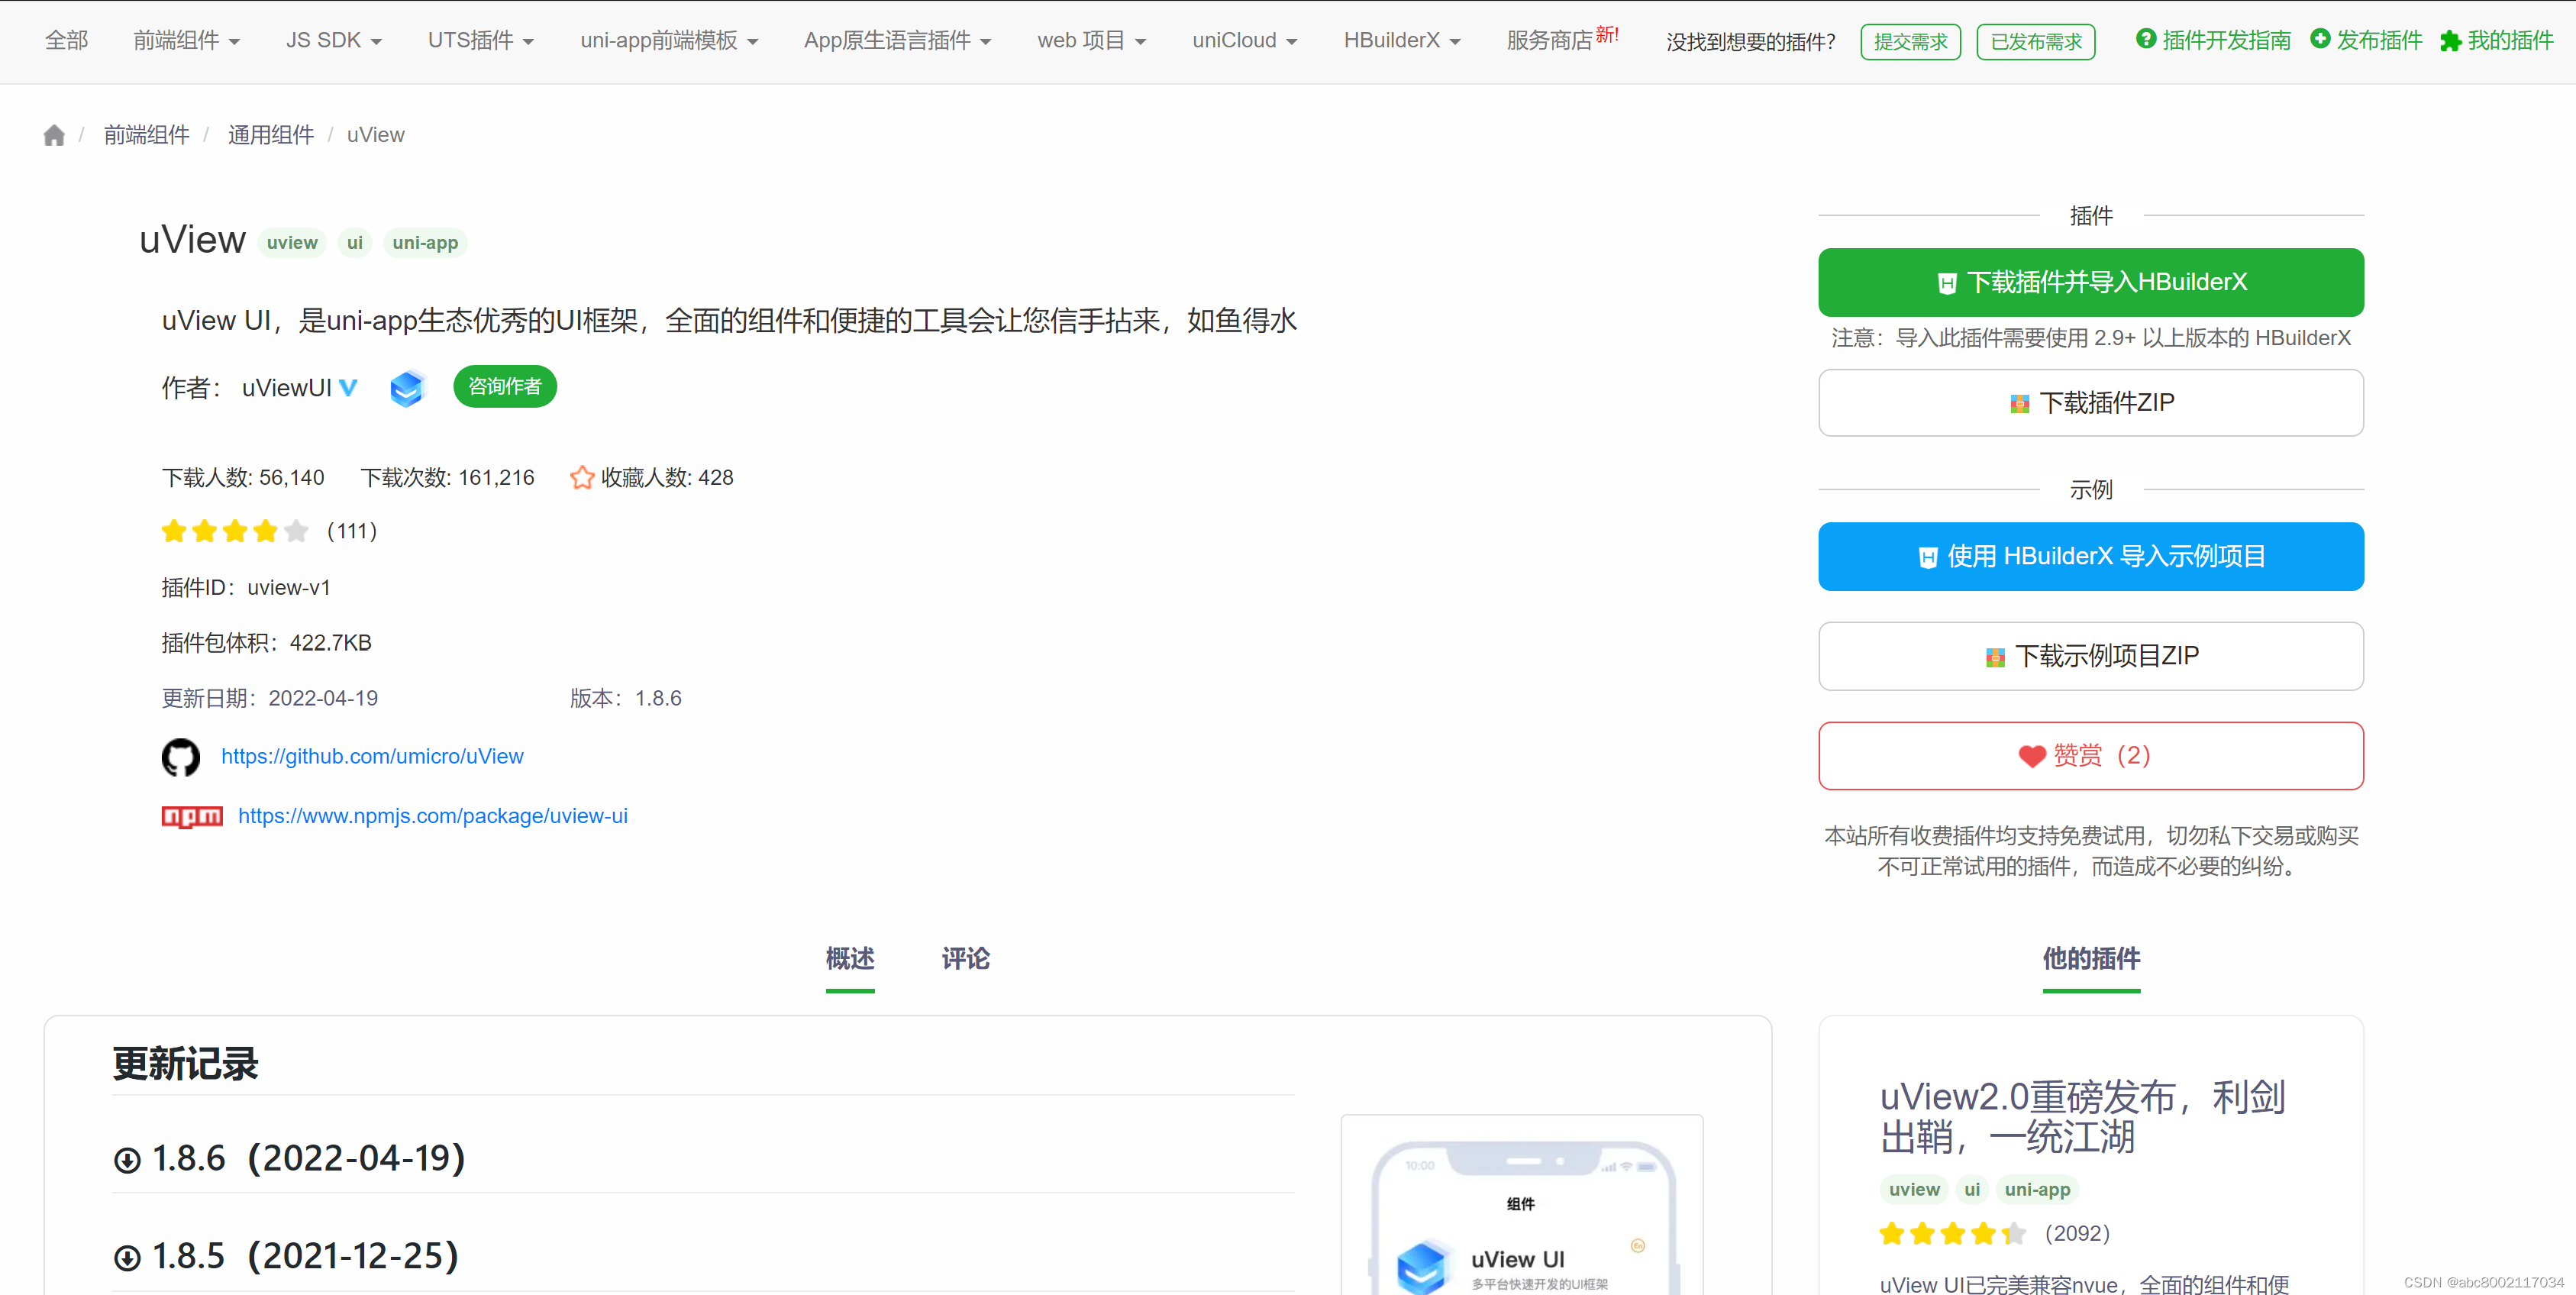Expand the 前端组件 dropdown menu
This screenshot has height=1295, width=2576.
pyautogui.click(x=187, y=40)
